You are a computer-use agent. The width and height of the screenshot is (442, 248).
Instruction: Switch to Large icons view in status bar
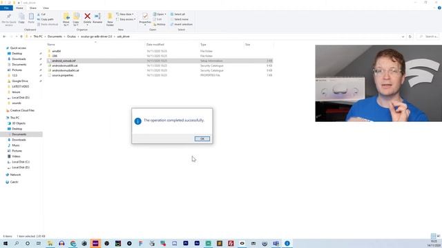pos(439,236)
